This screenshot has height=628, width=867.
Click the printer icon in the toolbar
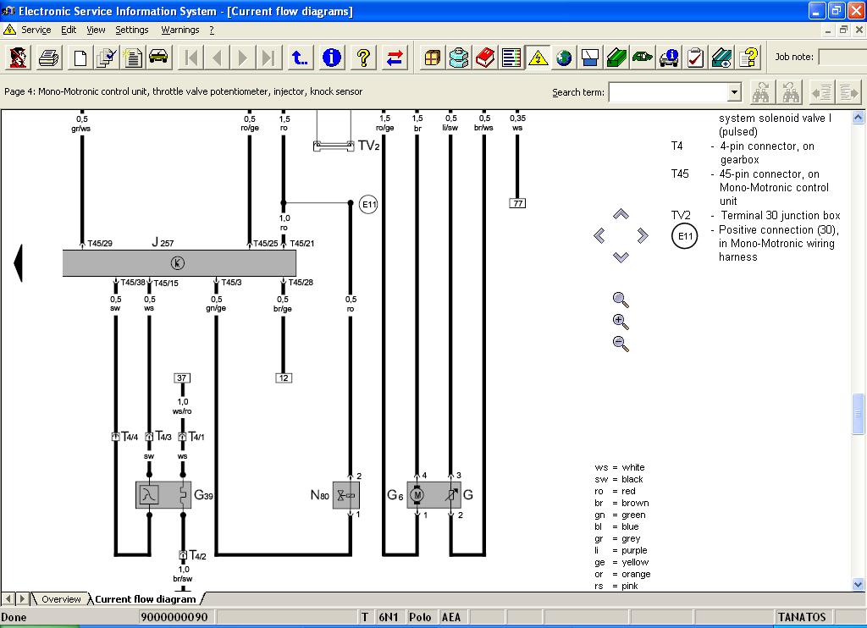pos(48,58)
